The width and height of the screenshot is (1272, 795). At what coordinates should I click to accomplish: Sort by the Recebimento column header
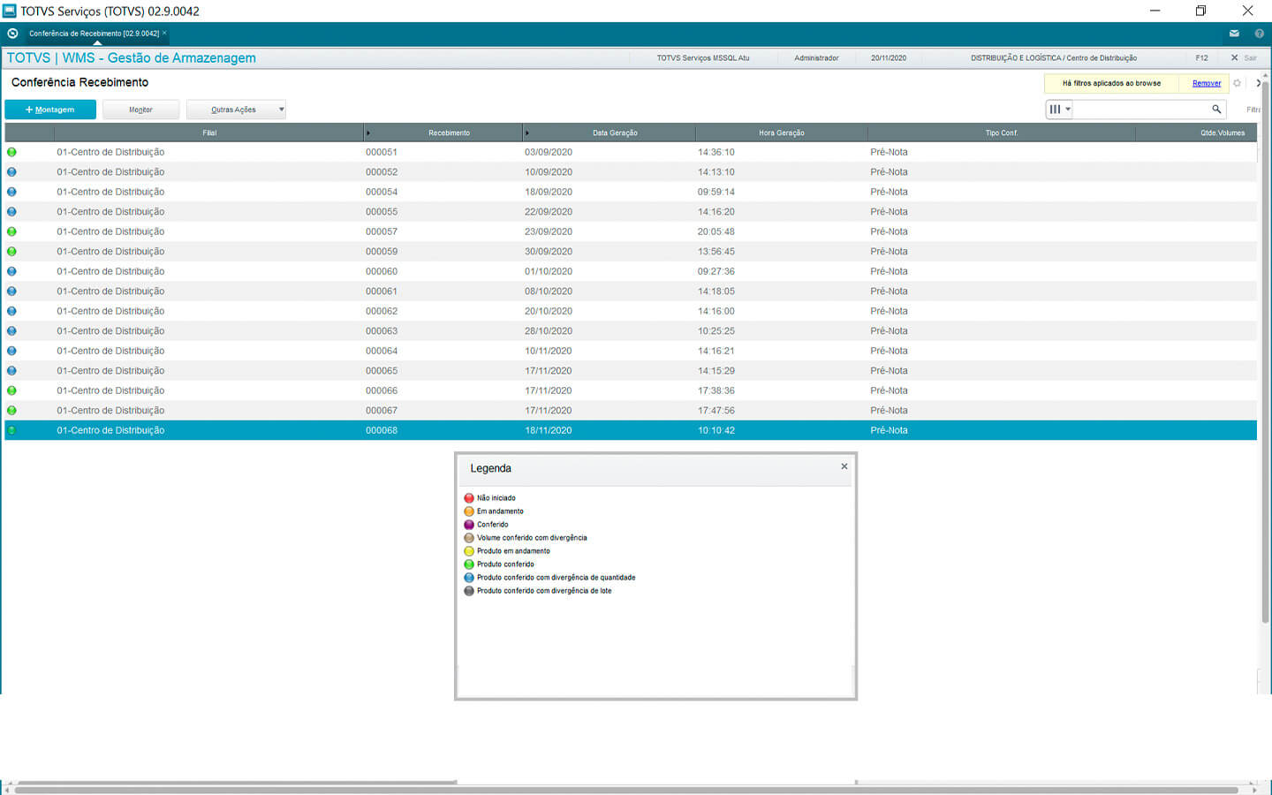click(449, 132)
